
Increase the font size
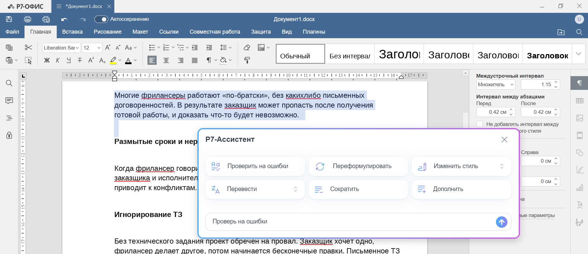click(108, 47)
